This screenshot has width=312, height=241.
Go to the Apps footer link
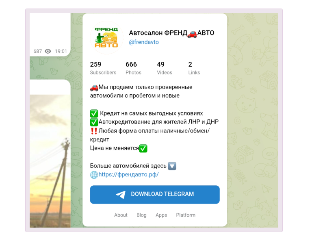point(161,215)
